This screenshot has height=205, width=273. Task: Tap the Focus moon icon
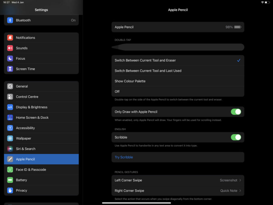click(x=10, y=58)
